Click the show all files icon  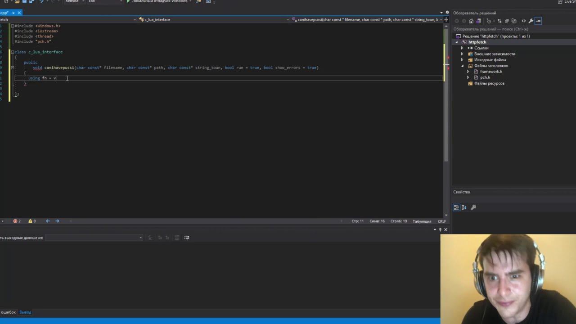tap(514, 21)
